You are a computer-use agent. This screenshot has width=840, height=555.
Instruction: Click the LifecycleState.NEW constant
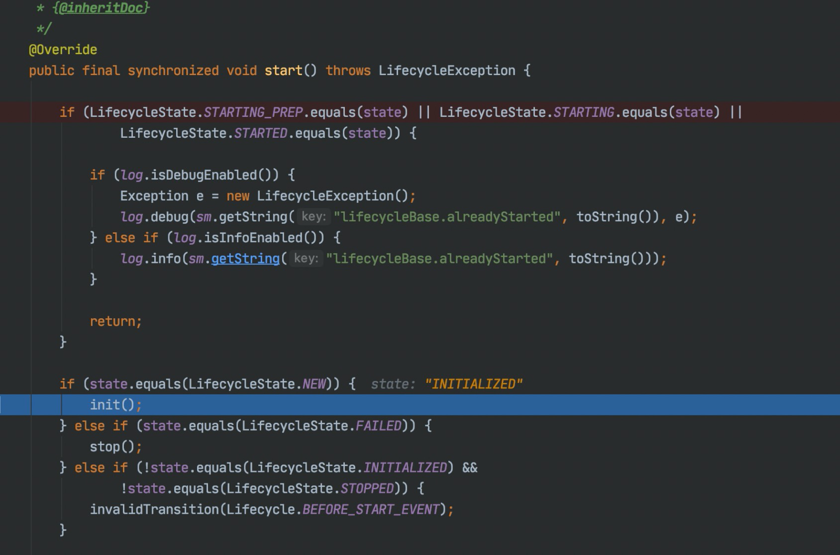[314, 384]
